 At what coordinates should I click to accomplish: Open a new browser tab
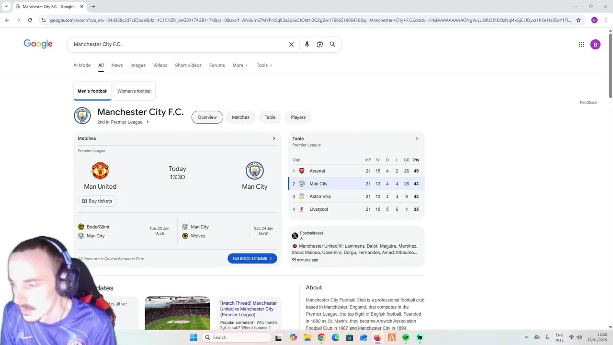pyautogui.click(x=93, y=6)
